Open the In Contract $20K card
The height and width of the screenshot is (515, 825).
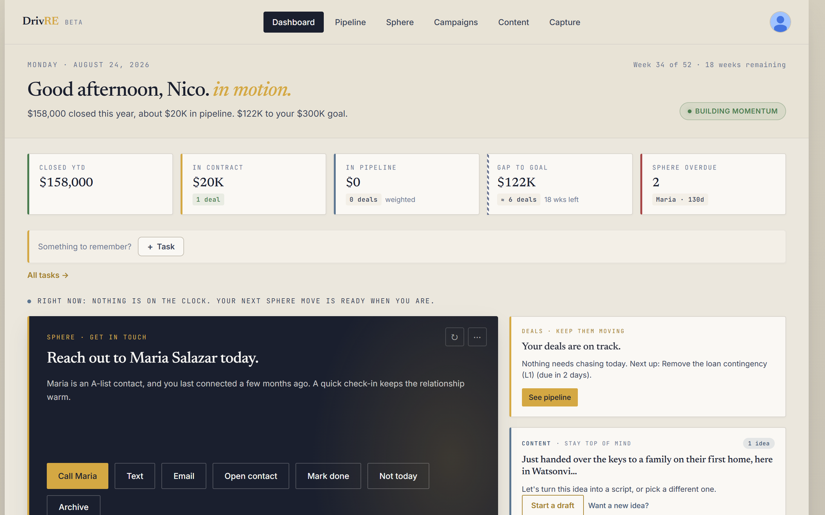point(253,184)
